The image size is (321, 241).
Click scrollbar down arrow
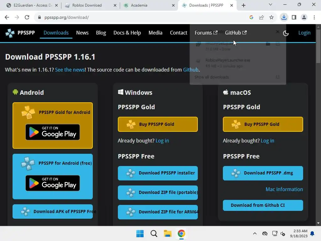pyautogui.click(x=318, y=223)
